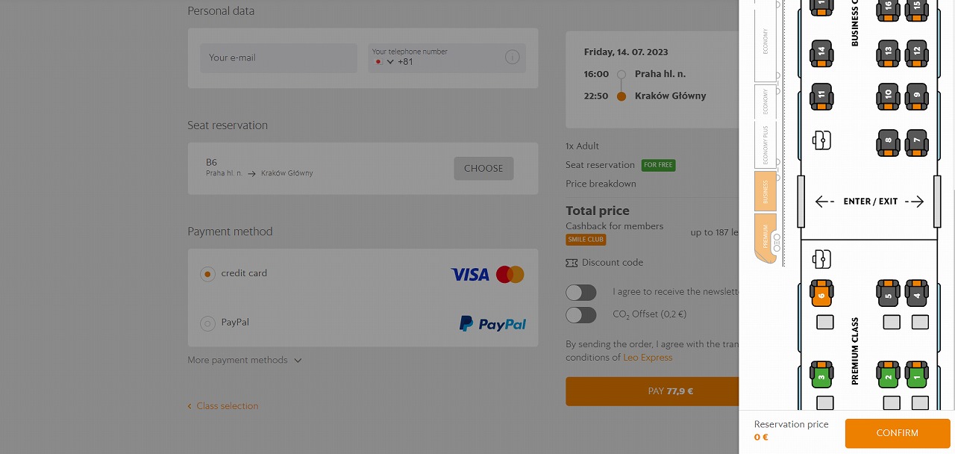
Task: Toggle the newsletter agreement switch
Action: (581, 292)
